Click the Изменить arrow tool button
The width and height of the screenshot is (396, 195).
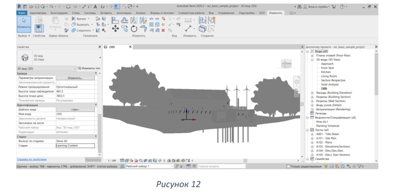[x=24, y=24]
